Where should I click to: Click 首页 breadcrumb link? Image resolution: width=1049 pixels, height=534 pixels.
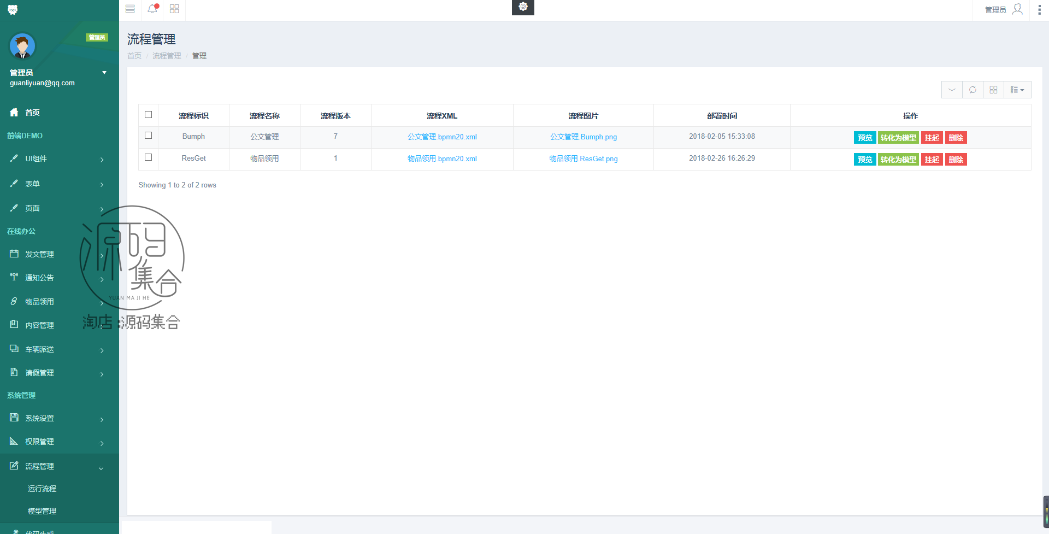(134, 56)
